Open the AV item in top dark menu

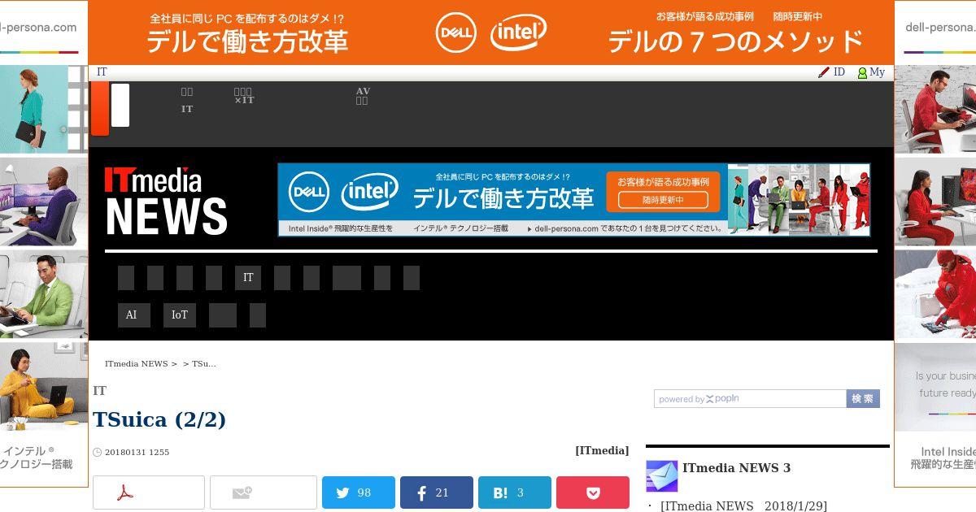click(x=363, y=96)
